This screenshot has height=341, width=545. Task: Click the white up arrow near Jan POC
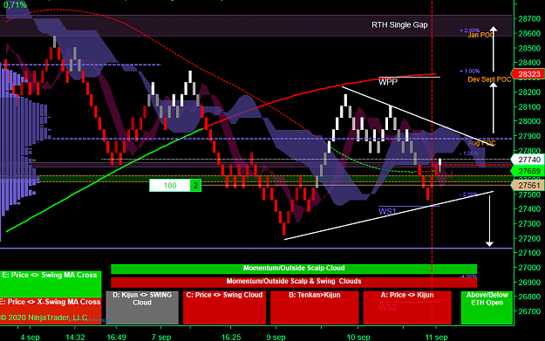click(x=494, y=49)
